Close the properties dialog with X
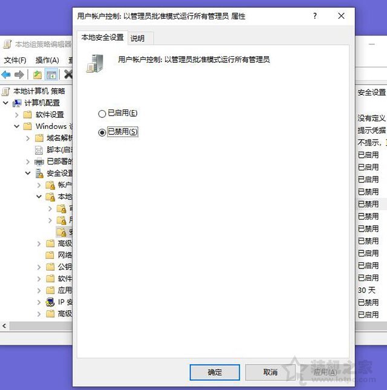The height and width of the screenshot is (390, 387). coord(341,16)
